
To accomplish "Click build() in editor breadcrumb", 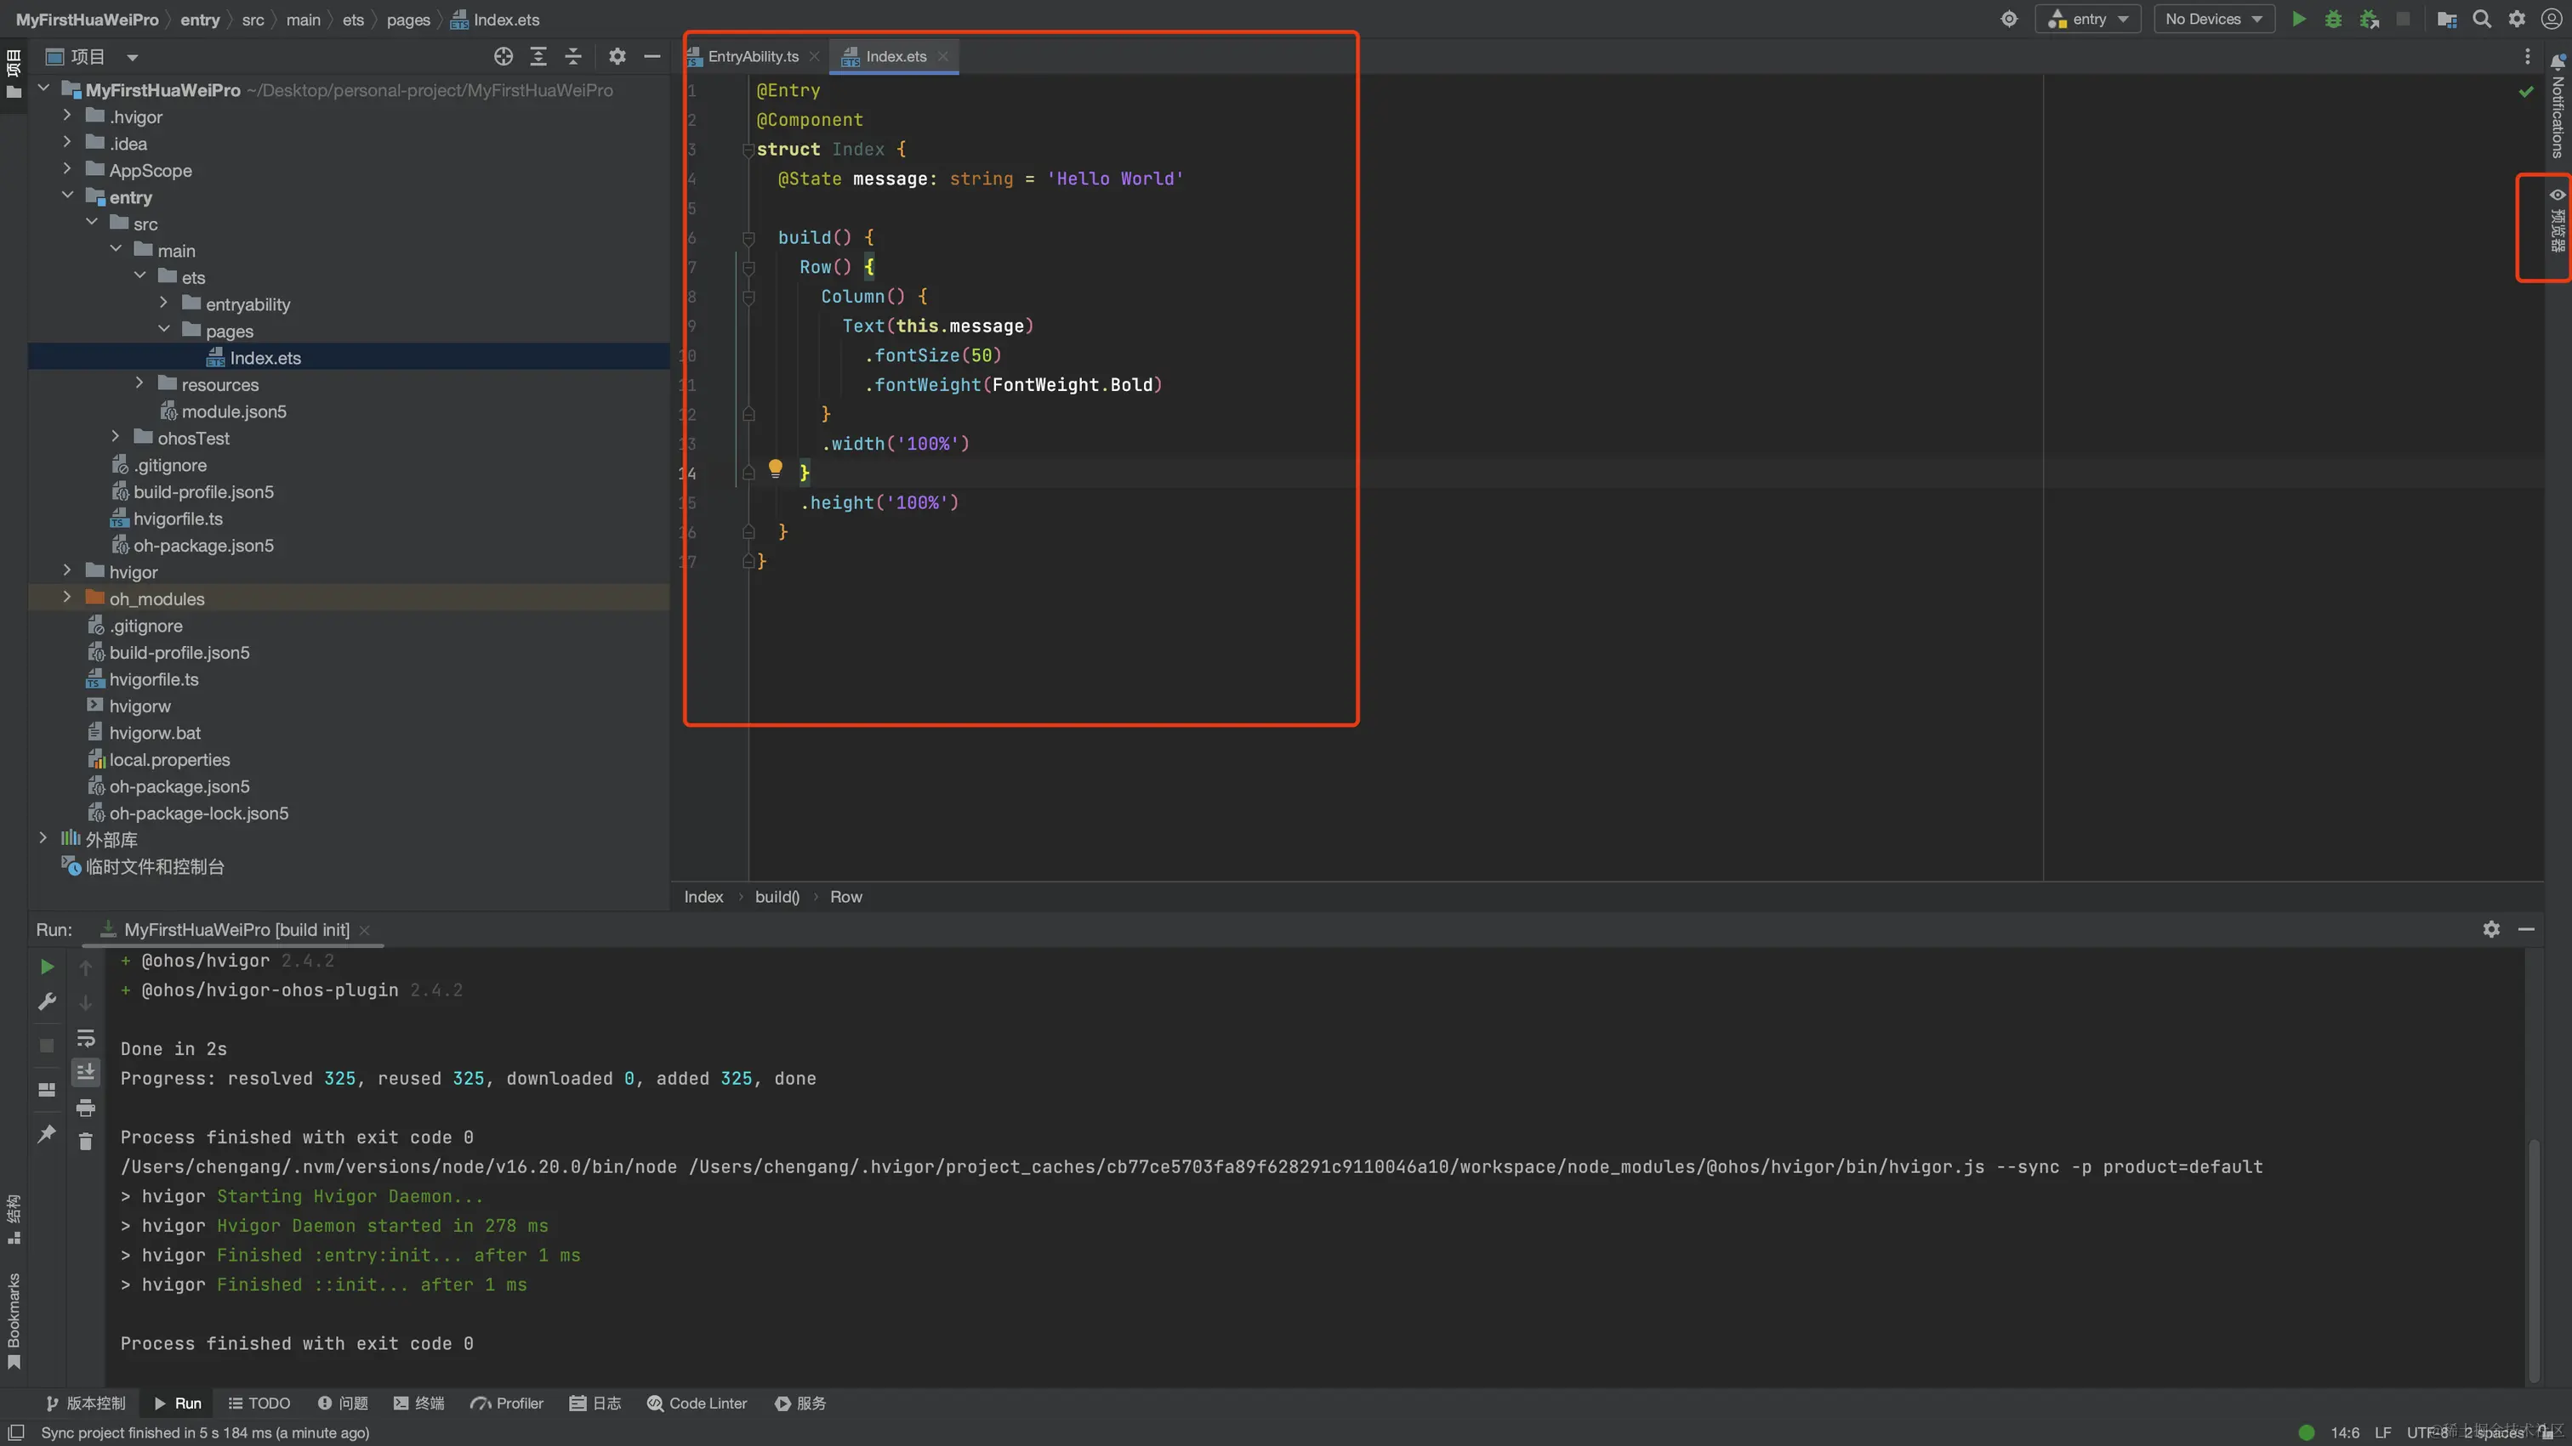I will click(x=777, y=897).
